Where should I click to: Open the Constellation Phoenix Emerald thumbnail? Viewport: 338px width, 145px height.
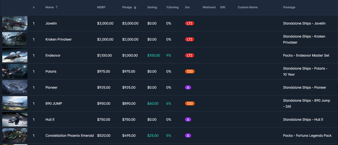(15, 135)
